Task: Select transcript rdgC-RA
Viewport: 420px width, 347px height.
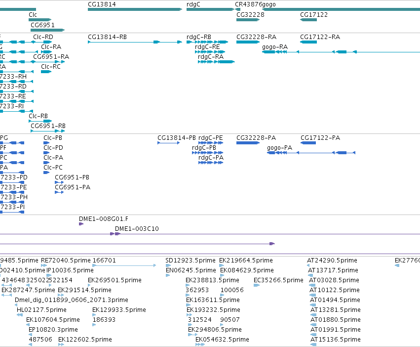Action: click(x=217, y=62)
